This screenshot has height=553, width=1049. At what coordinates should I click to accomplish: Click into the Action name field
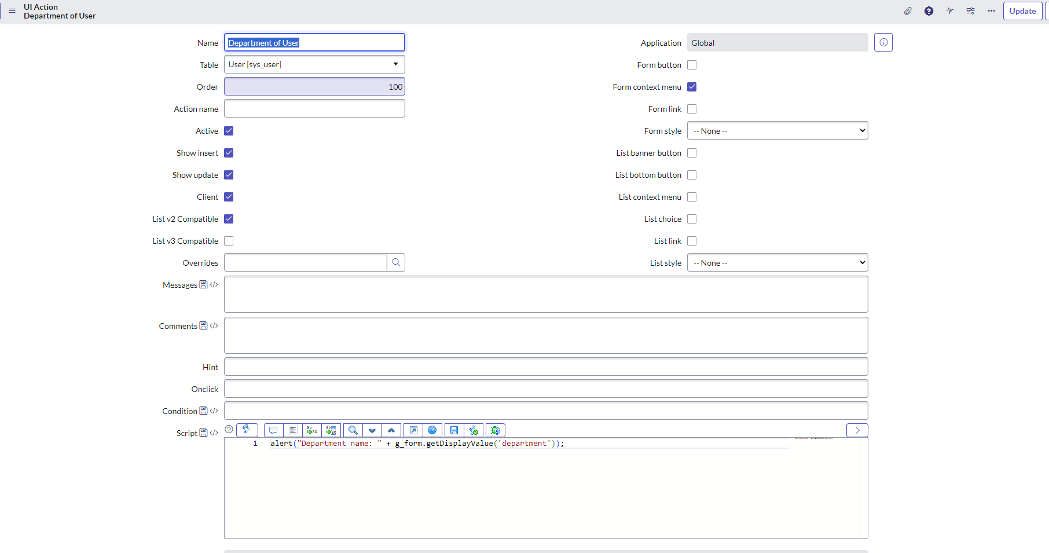coord(314,108)
